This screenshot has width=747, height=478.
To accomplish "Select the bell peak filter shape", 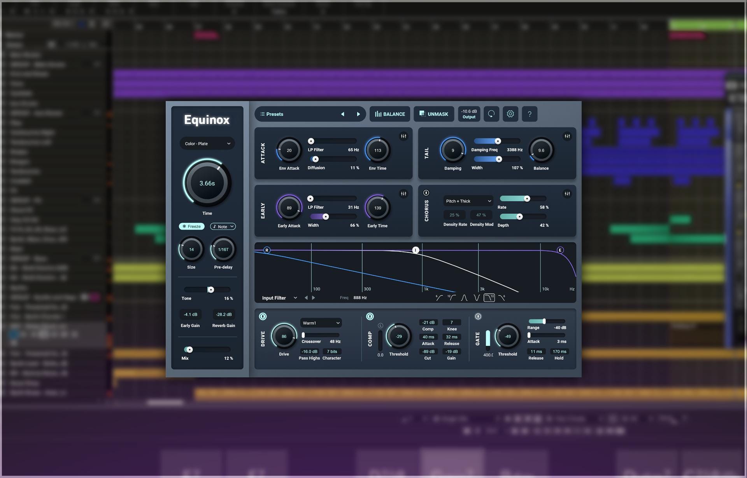I will (x=464, y=298).
